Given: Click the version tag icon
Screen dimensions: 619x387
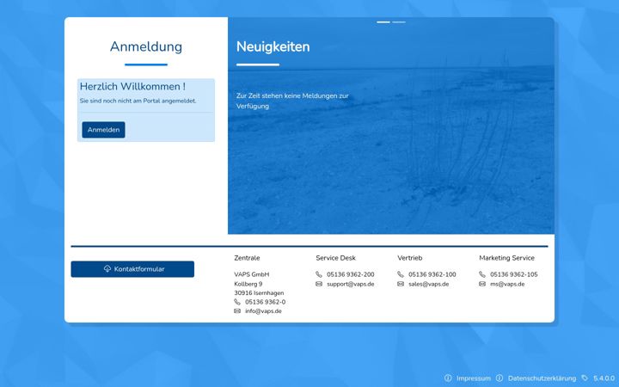Looking at the screenshot, I should tap(585, 378).
